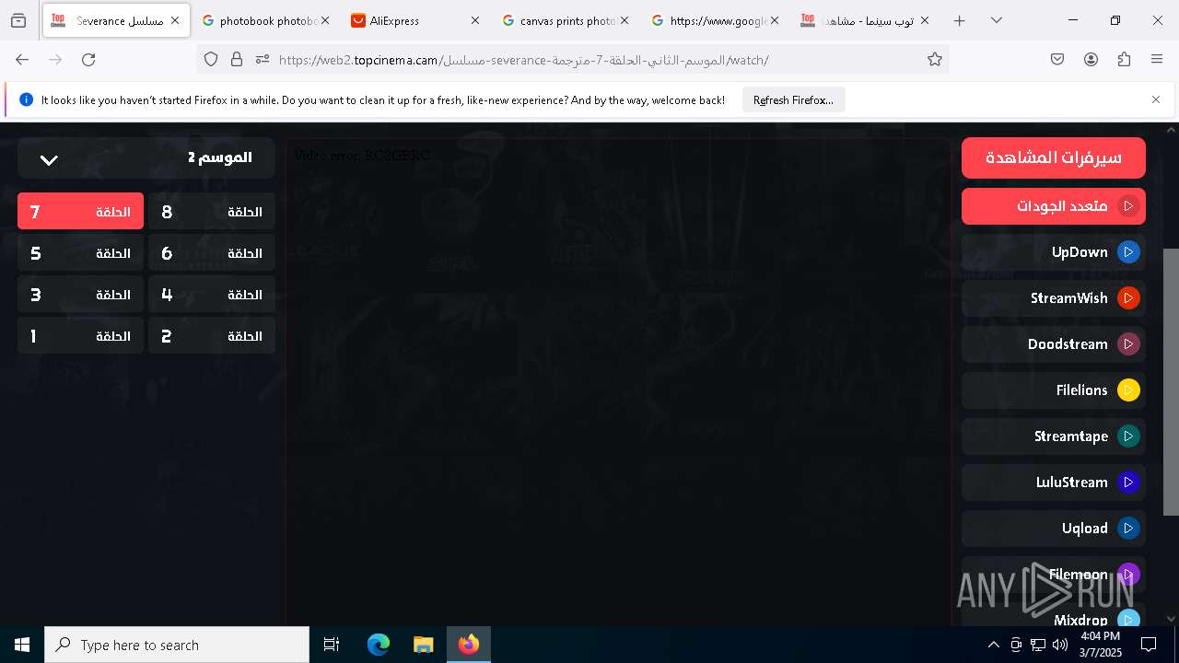This screenshot has height=663, width=1179.
Task: Click the سيرفرات المشاهدة button
Action: click(1054, 157)
